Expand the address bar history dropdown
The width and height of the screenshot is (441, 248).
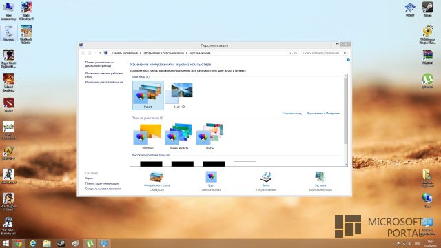(x=291, y=53)
